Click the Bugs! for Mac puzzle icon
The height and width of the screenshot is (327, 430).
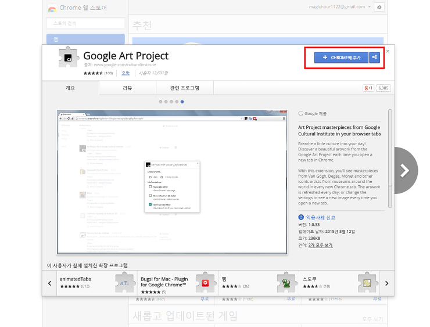[205, 283]
